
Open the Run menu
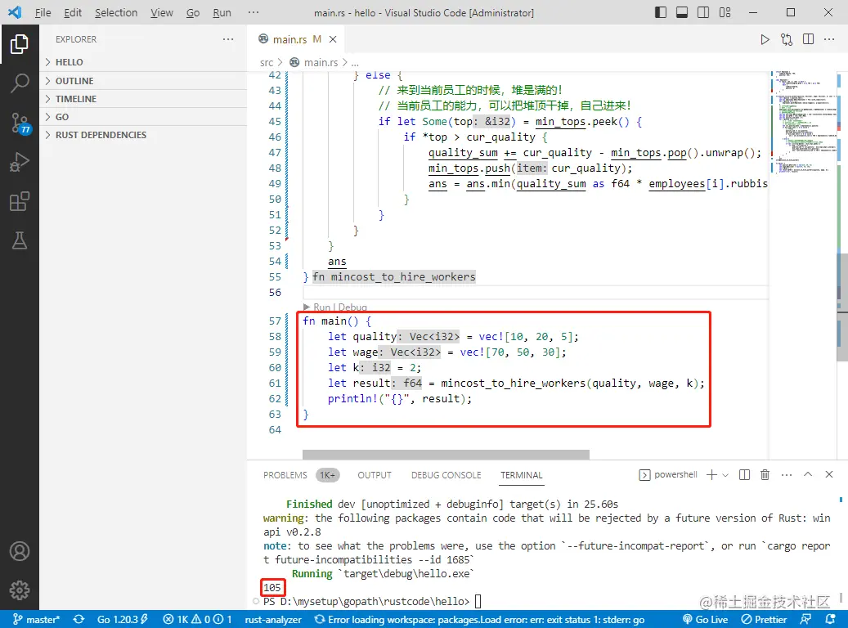click(222, 12)
